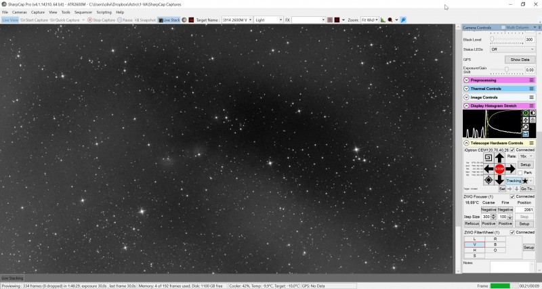Click the focuser Position input field
This screenshot has width=542, height=289.
(x=524, y=210)
